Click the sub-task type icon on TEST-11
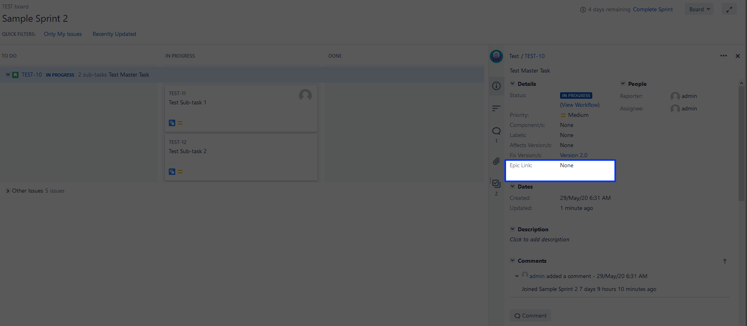747x326 pixels. click(x=172, y=123)
